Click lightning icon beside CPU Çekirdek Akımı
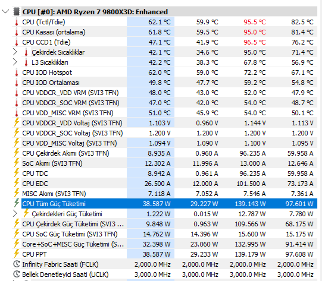The height and width of the screenshot is (281, 322). pyautogui.click(x=17, y=153)
